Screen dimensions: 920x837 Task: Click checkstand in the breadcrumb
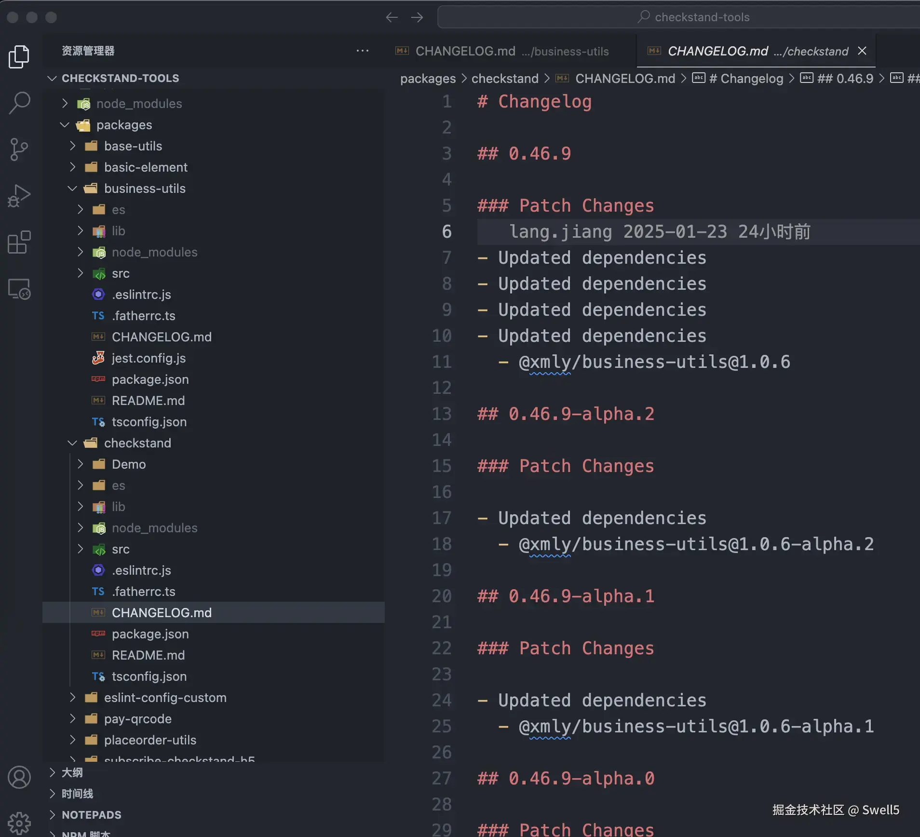point(505,79)
